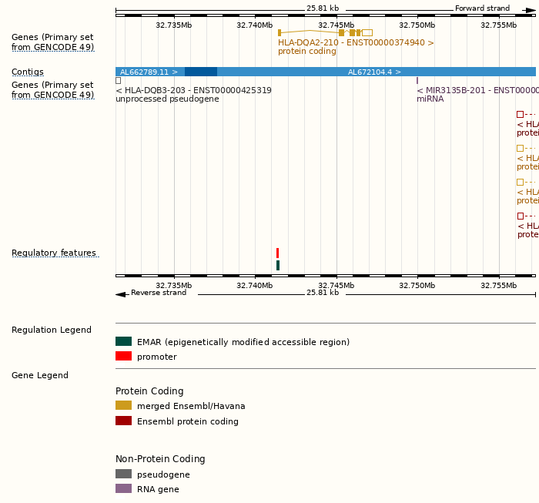539x503 pixels.
Task: Click the Reverse strand arrow
Action: click(x=120, y=294)
